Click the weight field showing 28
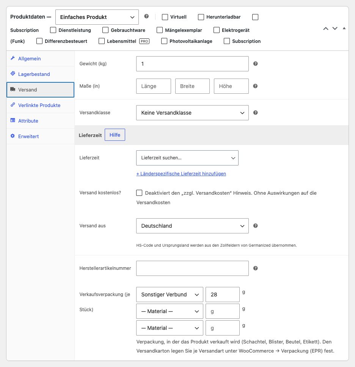 click(x=222, y=295)
